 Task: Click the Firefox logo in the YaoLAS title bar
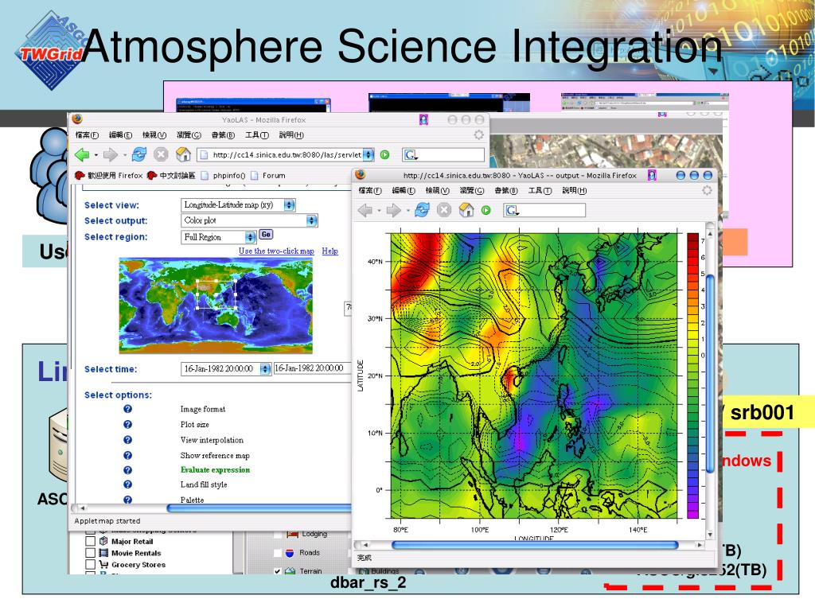point(77,119)
